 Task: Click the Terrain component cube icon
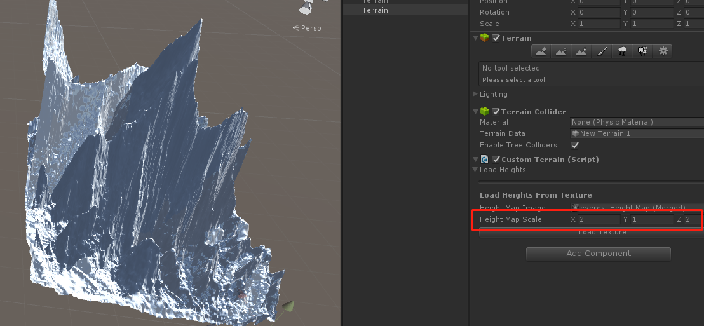(x=485, y=37)
